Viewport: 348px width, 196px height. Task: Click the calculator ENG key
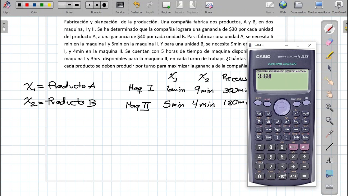tap(268, 137)
